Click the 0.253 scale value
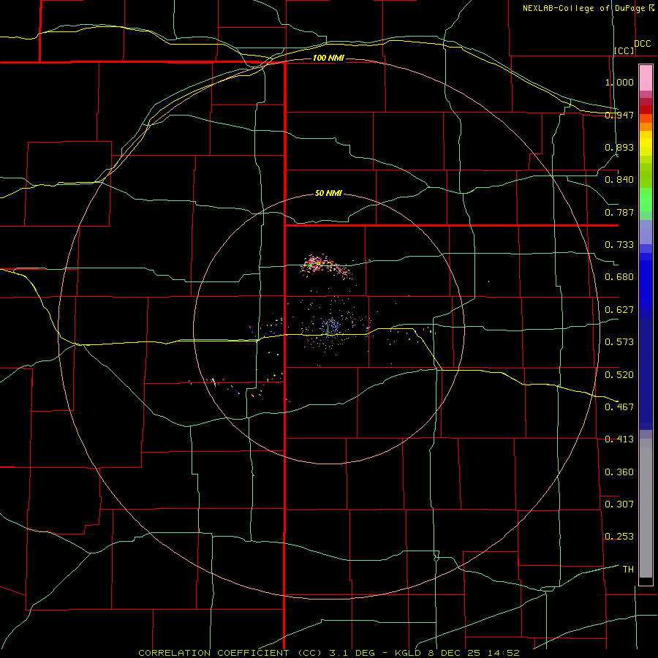658x658 pixels. coord(619,537)
